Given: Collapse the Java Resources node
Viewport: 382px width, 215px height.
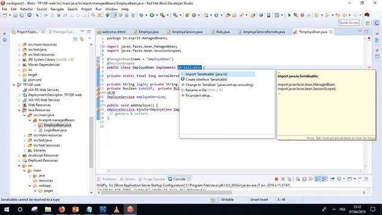Looking at the screenshot, I should (x=19, y=110).
